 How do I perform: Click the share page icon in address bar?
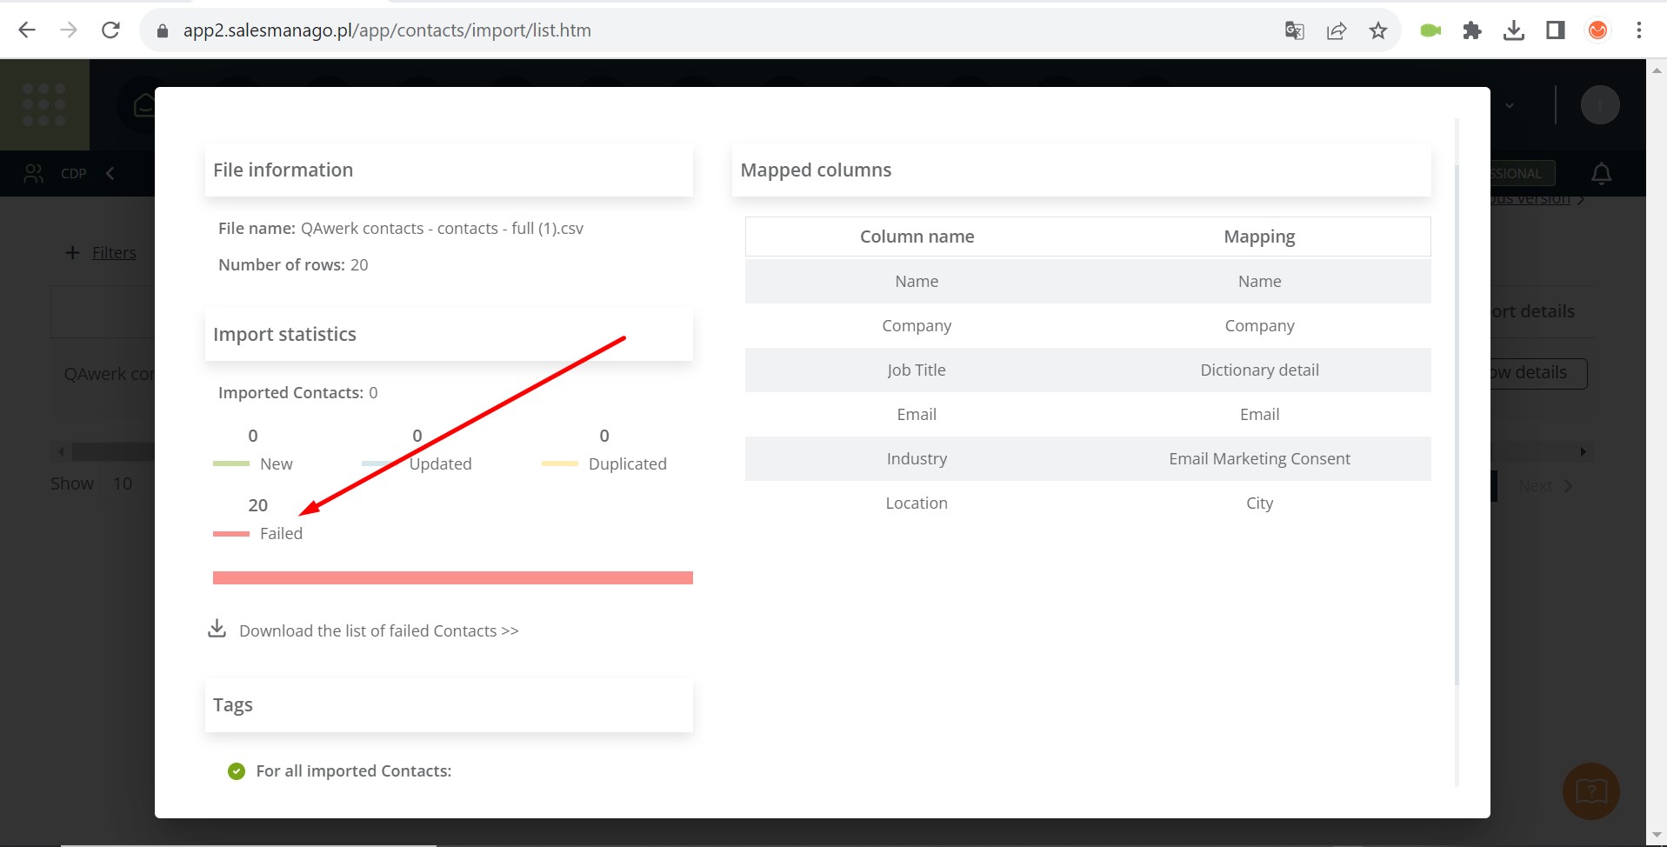coord(1337,31)
